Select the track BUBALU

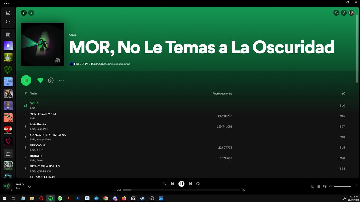(36, 156)
